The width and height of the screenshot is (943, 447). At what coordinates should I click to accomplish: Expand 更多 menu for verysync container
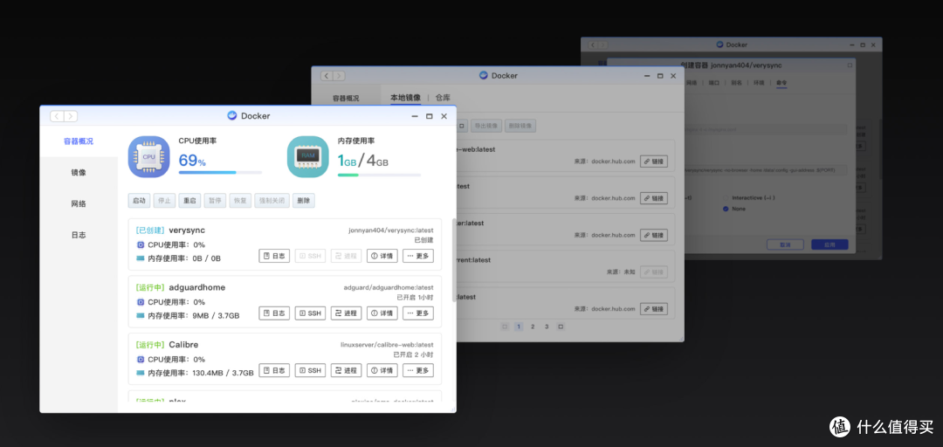[x=418, y=256]
